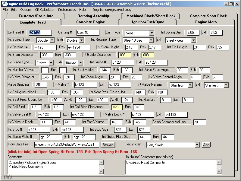Click the Casting # field showing Cast 45

click(x=88, y=33)
